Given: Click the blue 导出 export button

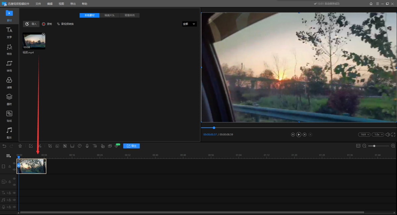Looking at the screenshot, I should pos(131,146).
